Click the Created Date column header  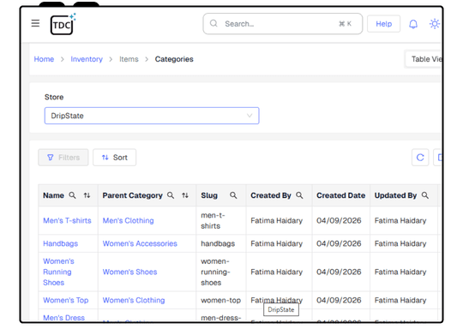340,195
